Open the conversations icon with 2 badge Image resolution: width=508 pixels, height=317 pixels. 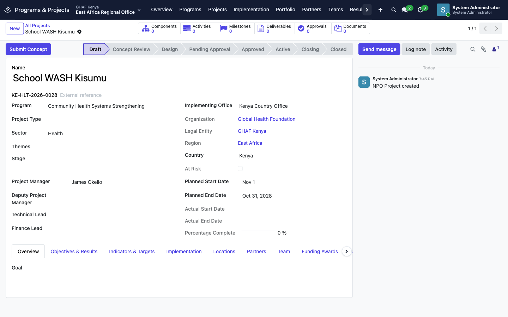(405, 10)
